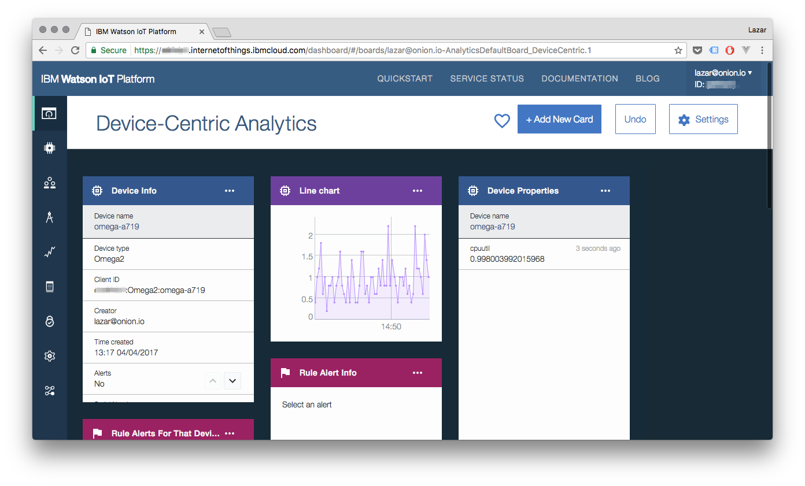Open Rule Alert Info card options menu
This screenshot has height=486, width=805.
(x=418, y=373)
